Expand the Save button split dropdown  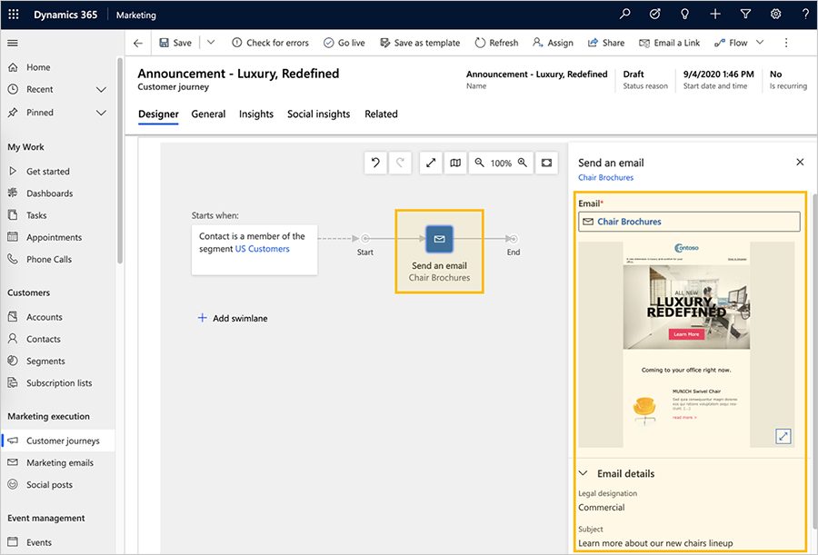click(x=211, y=42)
